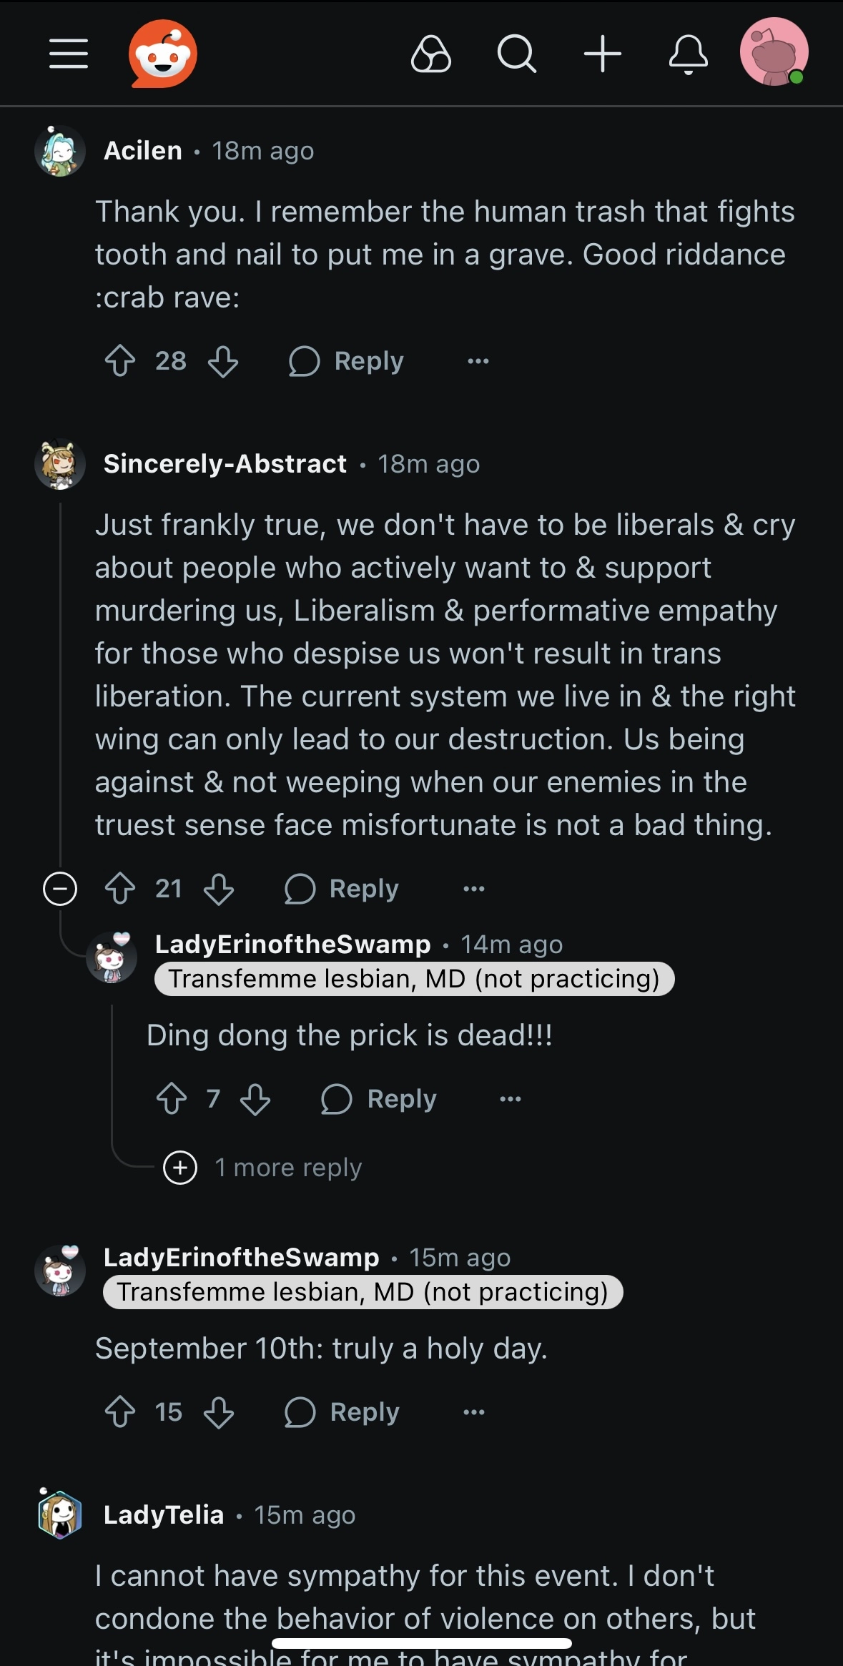The width and height of the screenshot is (843, 1666).
Task: Open the search magnifier icon
Action: pos(516,54)
